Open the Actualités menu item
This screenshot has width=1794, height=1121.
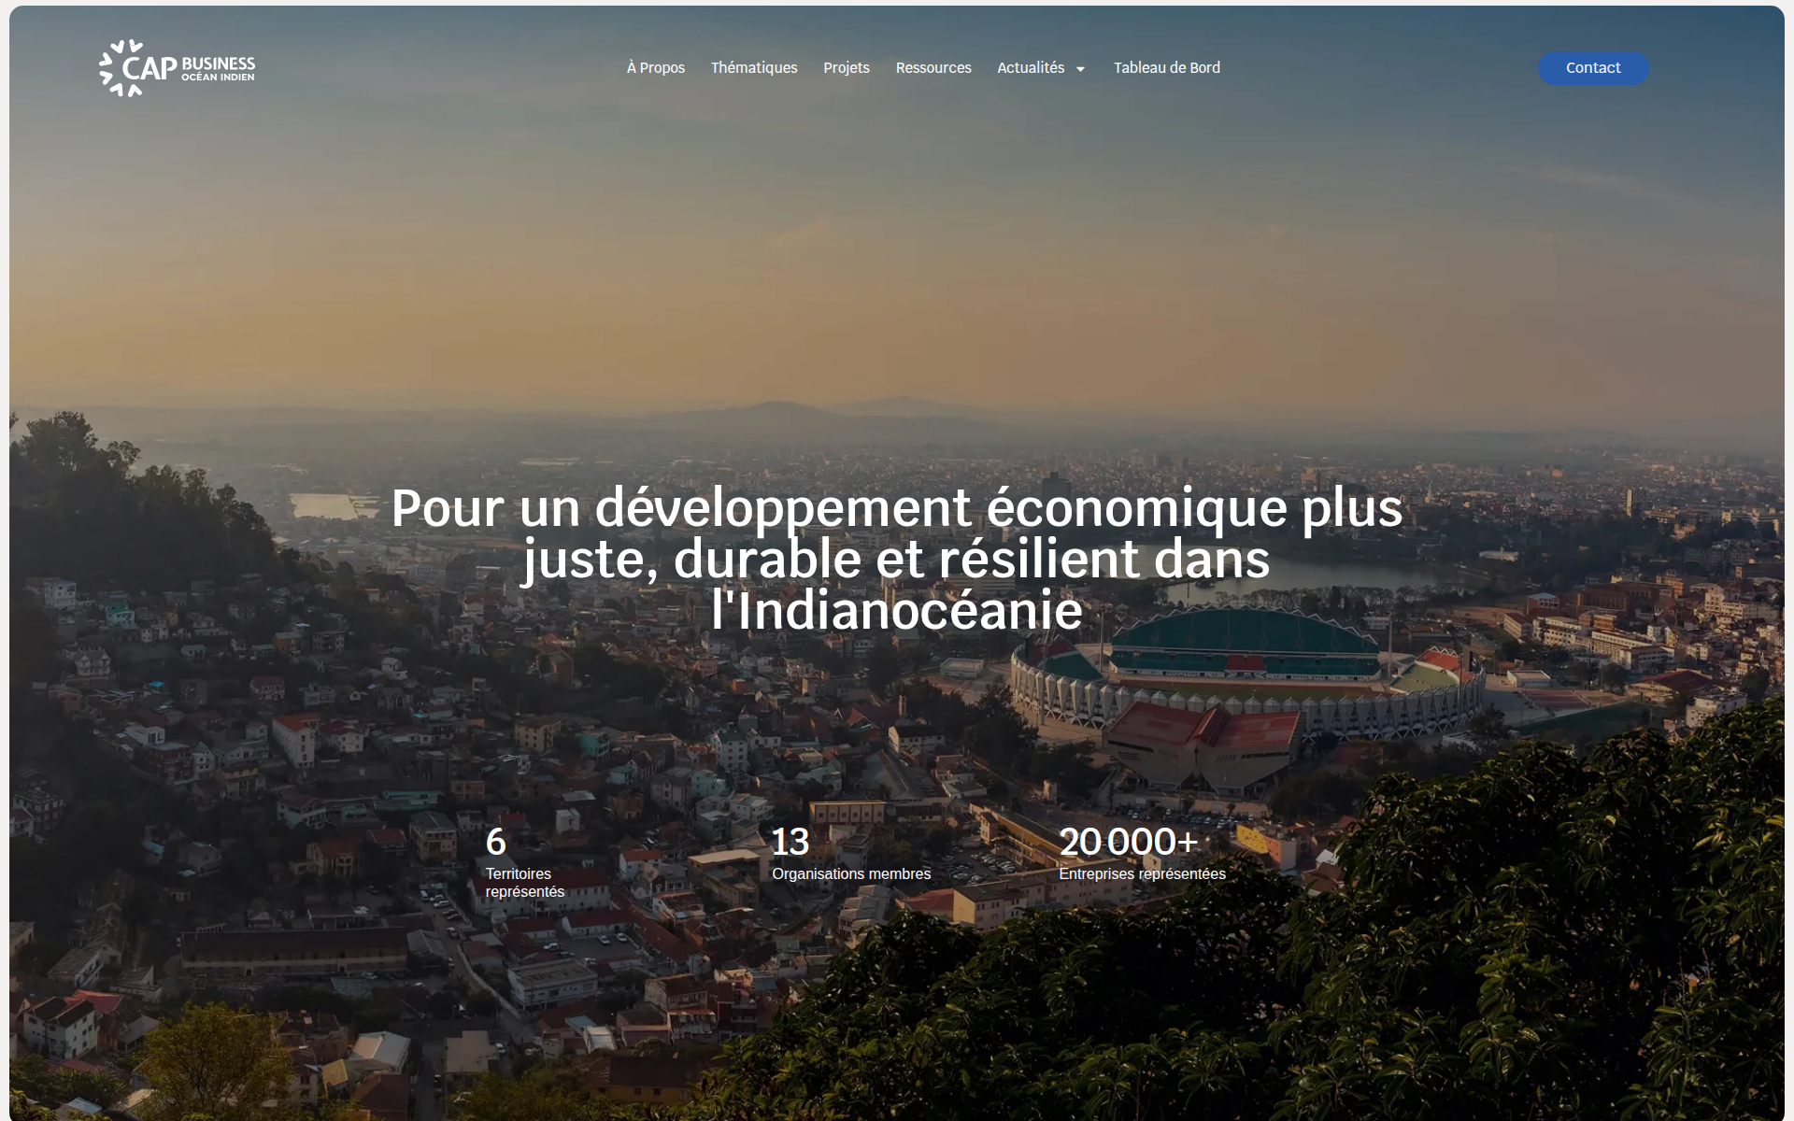(x=1031, y=68)
